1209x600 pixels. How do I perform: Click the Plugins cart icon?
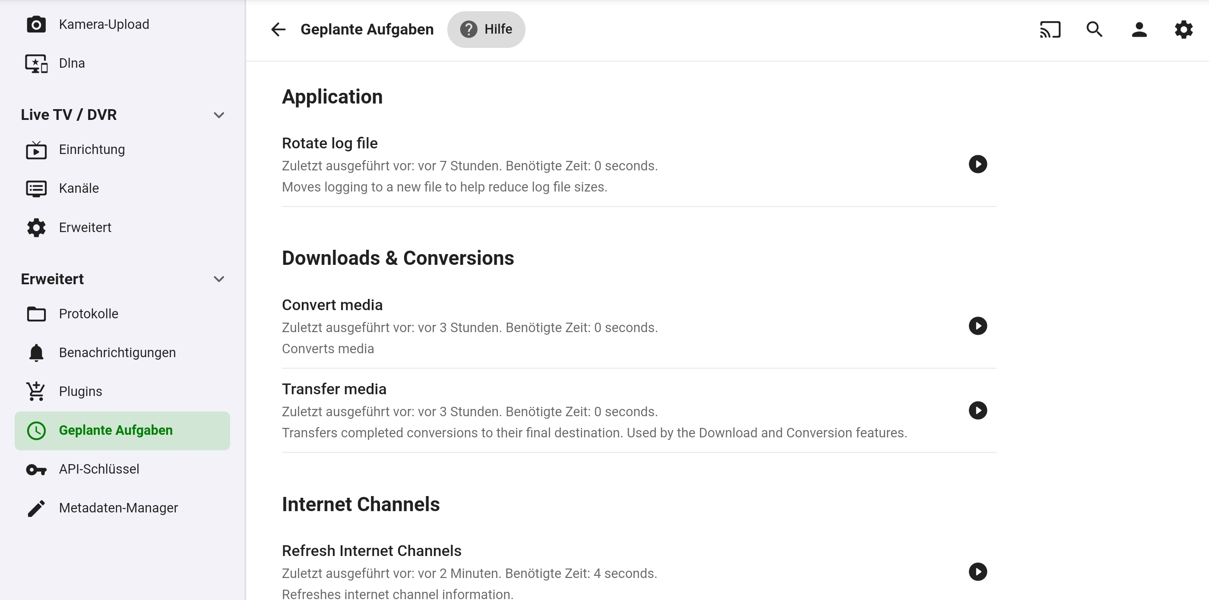[x=36, y=391]
